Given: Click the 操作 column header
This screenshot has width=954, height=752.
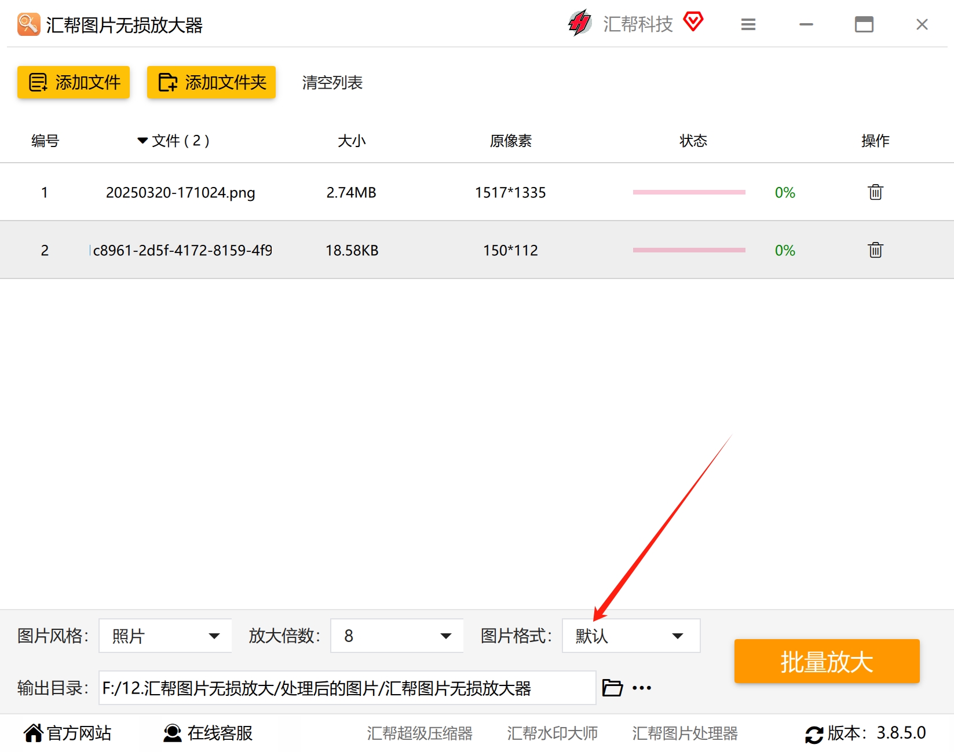Looking at the screenshot, I should coord(875,141).
